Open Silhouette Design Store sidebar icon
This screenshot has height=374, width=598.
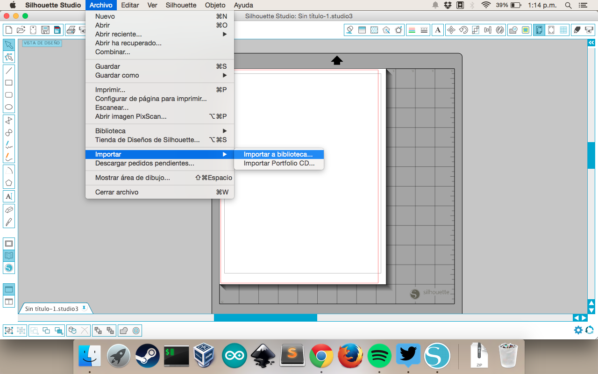[8, 268]
